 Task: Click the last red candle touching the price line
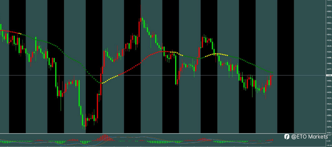(x=271, y=80)
